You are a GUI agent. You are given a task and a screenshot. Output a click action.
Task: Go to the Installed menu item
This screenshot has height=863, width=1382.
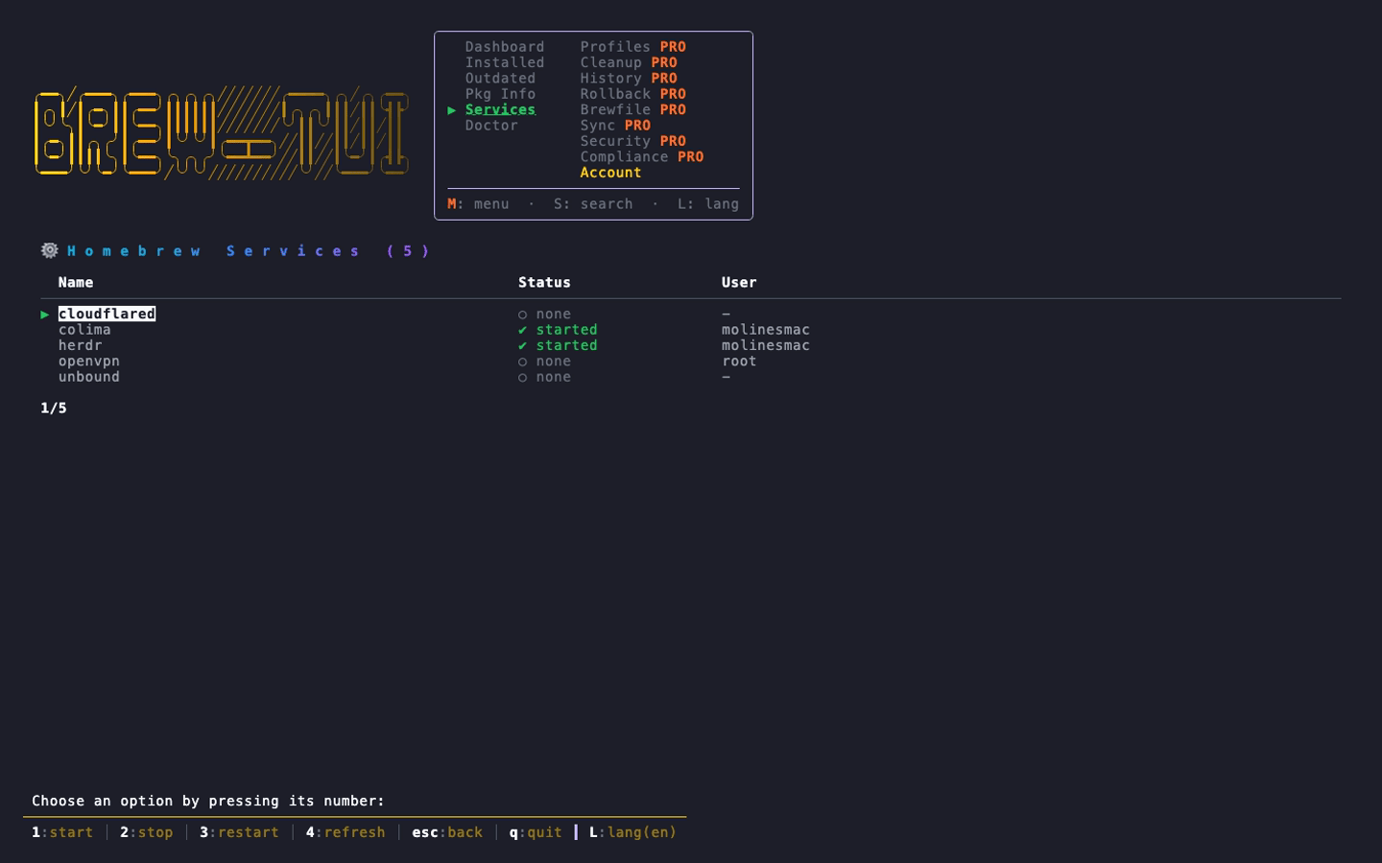tap(505, 62)
